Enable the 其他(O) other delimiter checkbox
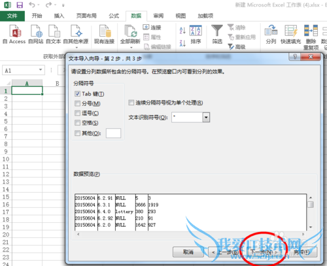This screenshot has width=327, height=266. [x=77, y=133]
